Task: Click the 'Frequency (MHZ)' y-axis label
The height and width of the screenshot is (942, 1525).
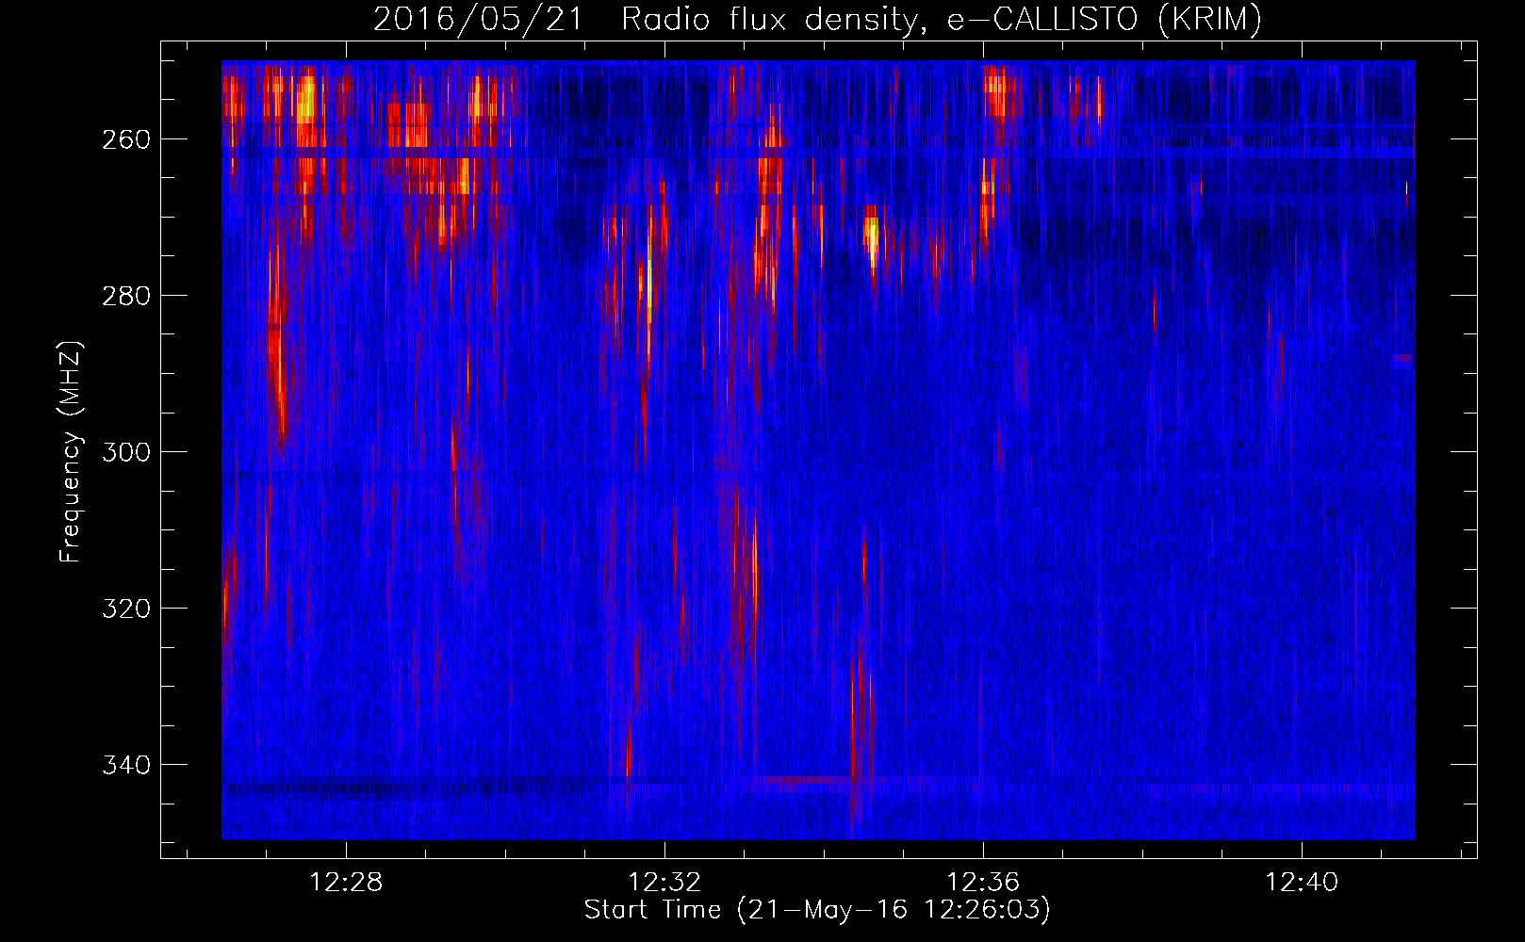Action: [71, 451]
